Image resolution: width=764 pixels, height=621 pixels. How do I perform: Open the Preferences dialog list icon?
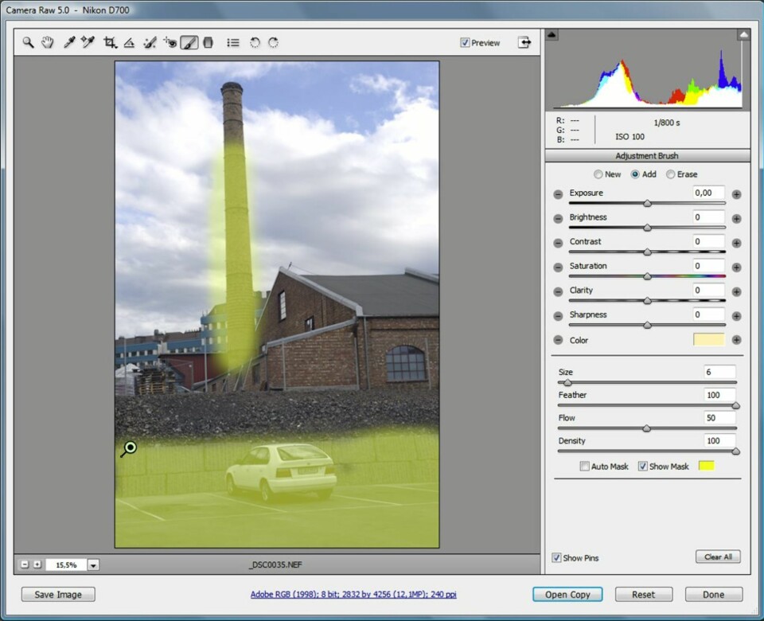(233, 43)
